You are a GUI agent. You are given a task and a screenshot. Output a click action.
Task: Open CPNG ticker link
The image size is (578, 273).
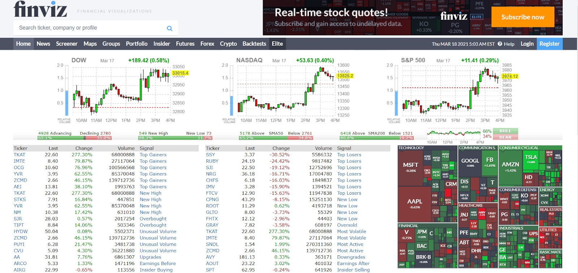click(x=212, y=199)
